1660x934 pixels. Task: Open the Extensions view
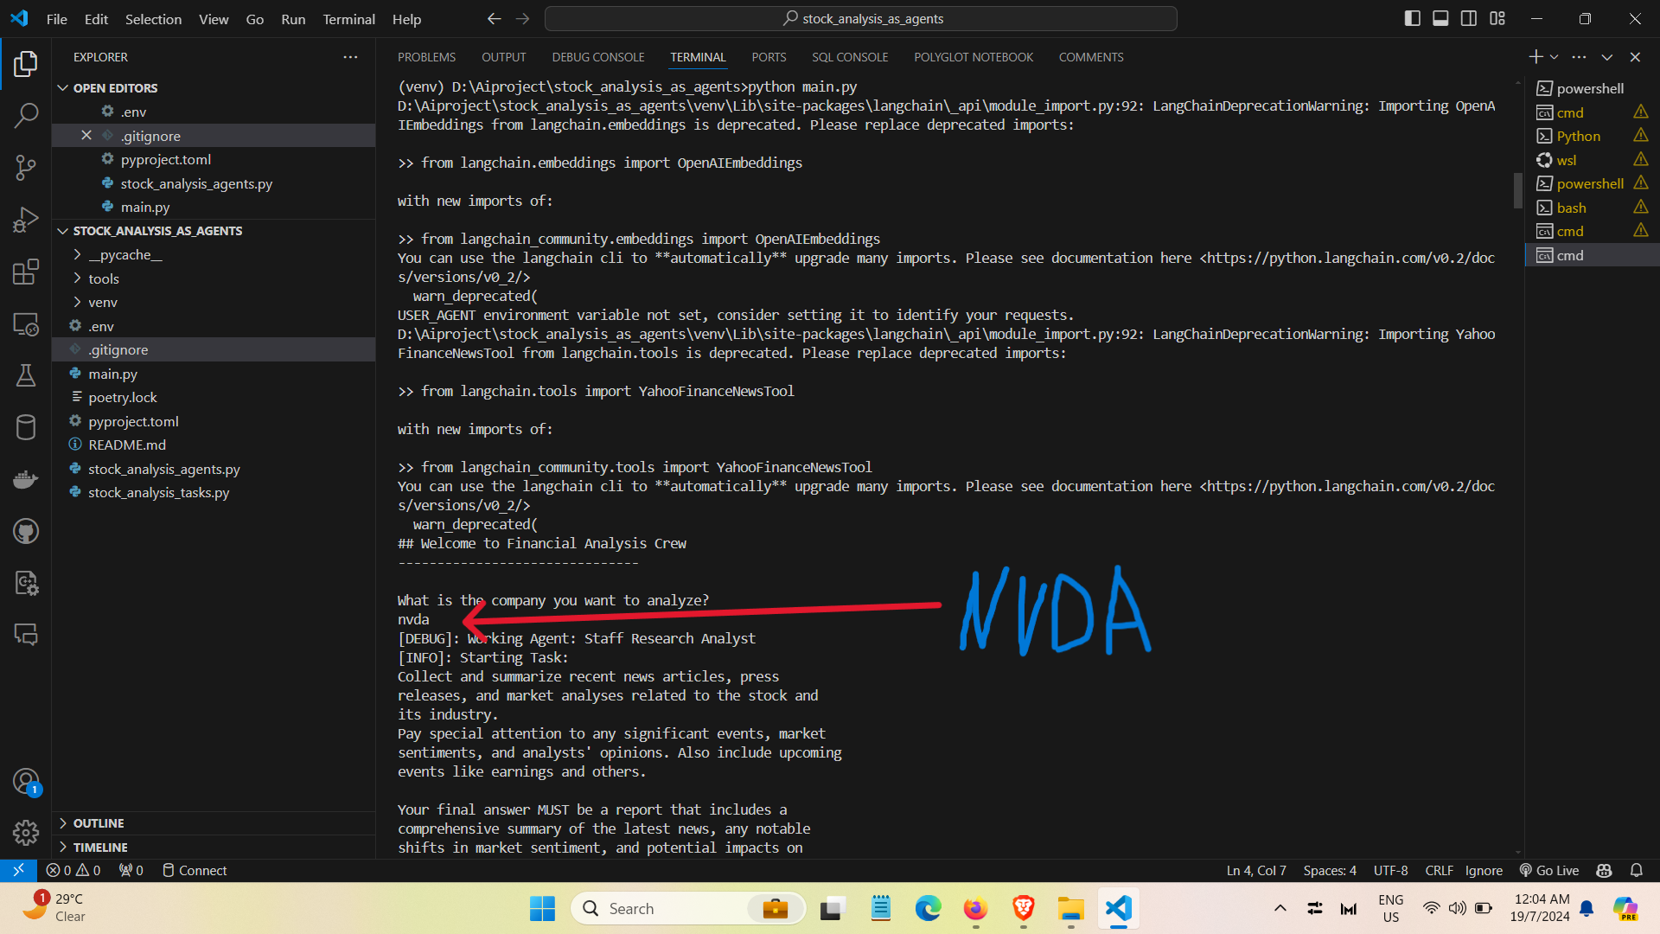[26, 272]
